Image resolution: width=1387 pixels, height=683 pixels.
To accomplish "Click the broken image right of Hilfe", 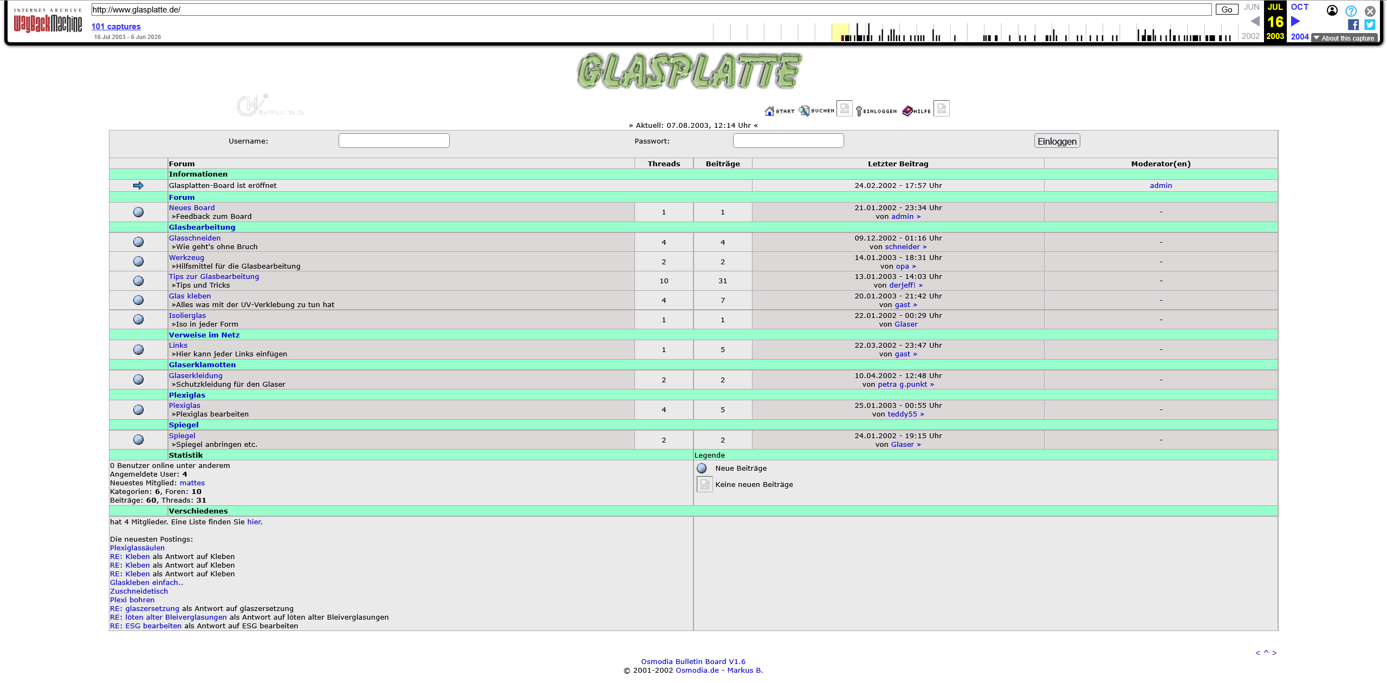I will (x=942, y=108).
